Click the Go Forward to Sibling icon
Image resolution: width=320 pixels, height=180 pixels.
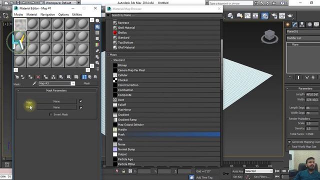click(95, 77)
